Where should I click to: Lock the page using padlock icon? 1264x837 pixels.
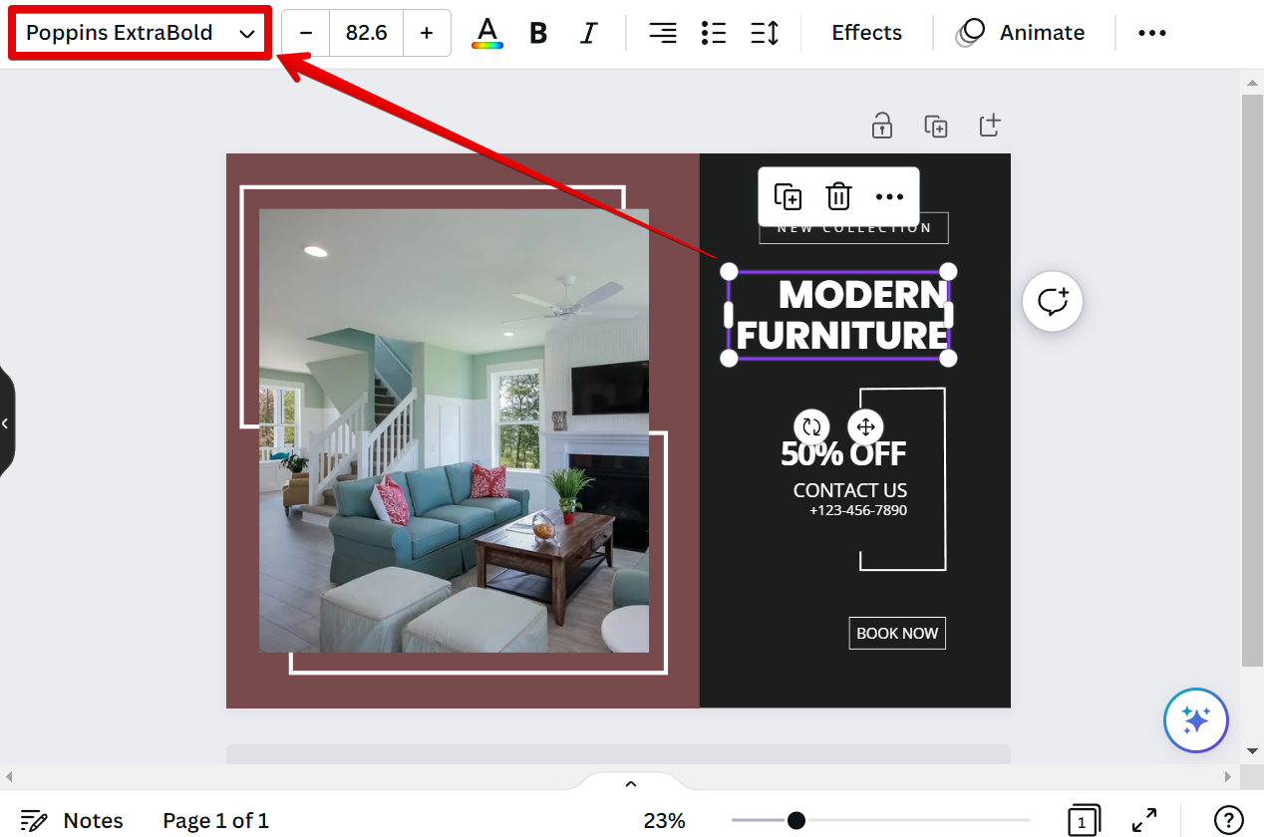click(x=881, y=126)
